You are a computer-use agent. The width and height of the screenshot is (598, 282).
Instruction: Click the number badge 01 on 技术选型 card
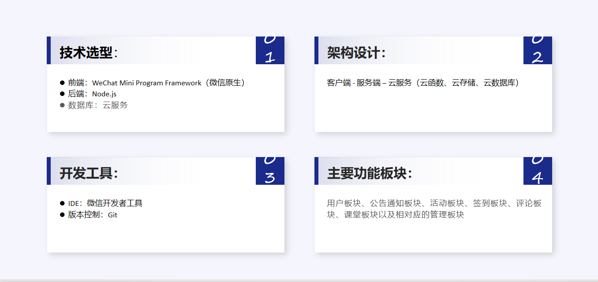[x=270, y=51]
